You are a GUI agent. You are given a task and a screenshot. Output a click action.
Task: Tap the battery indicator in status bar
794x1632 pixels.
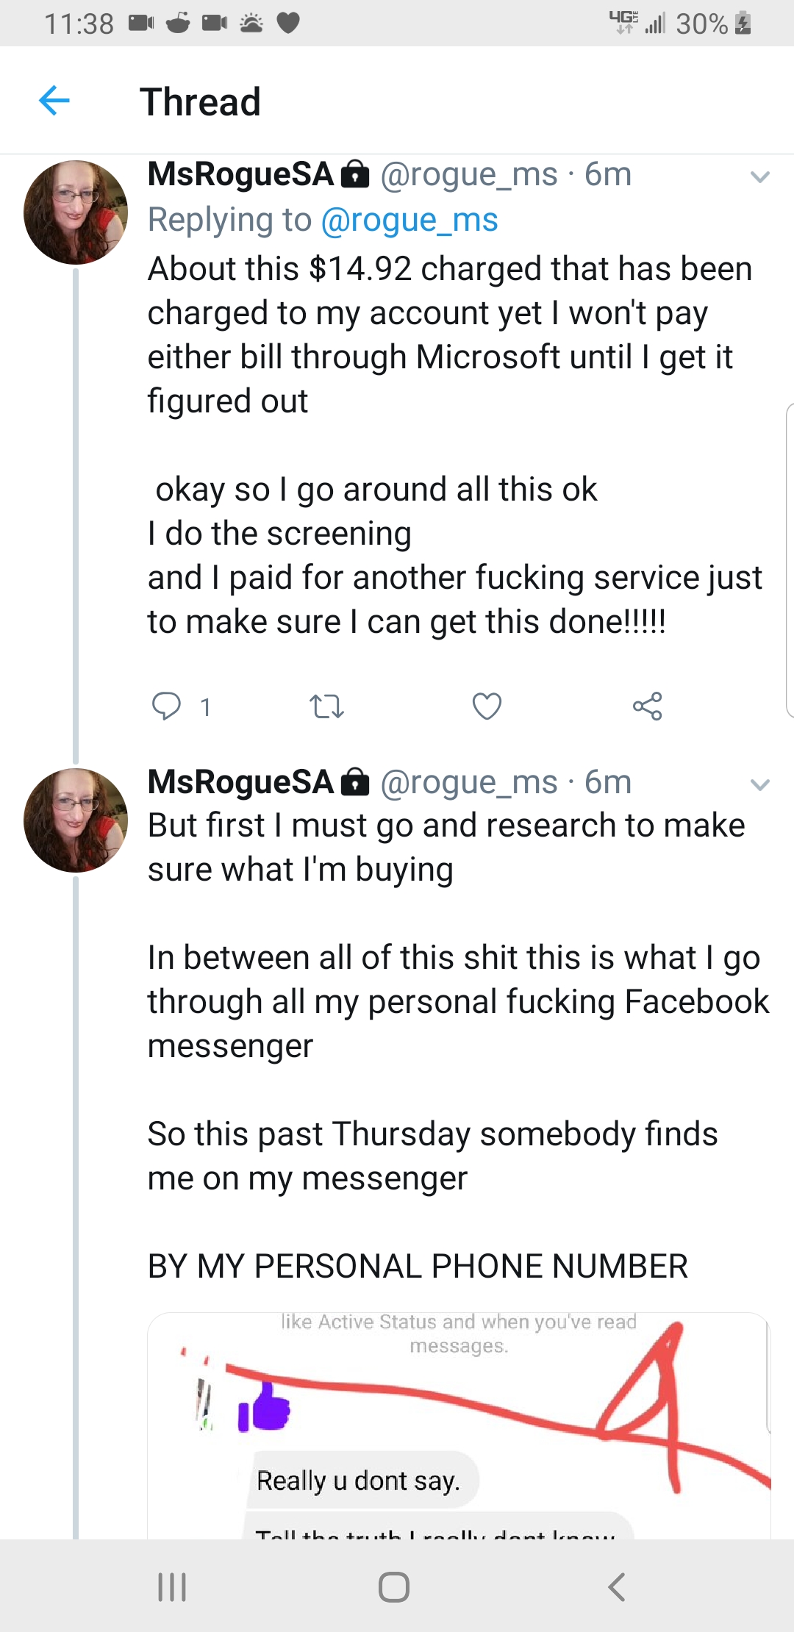(x=743, y=24)
